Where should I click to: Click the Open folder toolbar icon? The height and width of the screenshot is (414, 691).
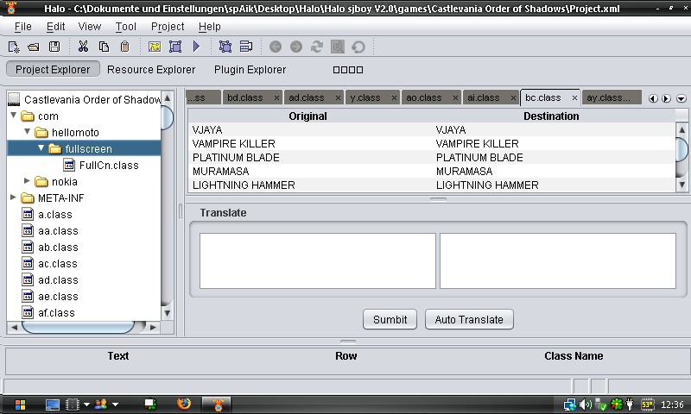point(34,47)
